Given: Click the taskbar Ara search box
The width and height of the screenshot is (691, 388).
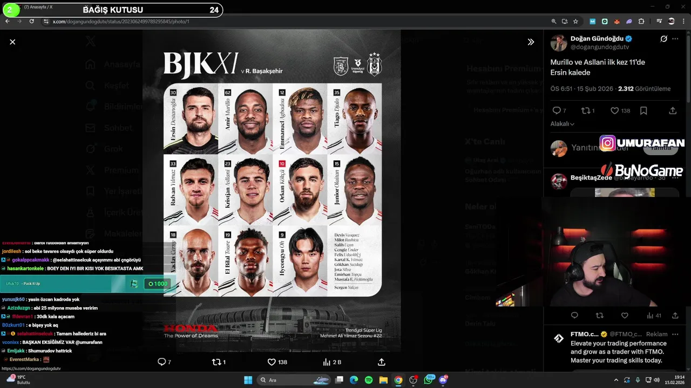Looking at the screenshot, I should 293,380.
